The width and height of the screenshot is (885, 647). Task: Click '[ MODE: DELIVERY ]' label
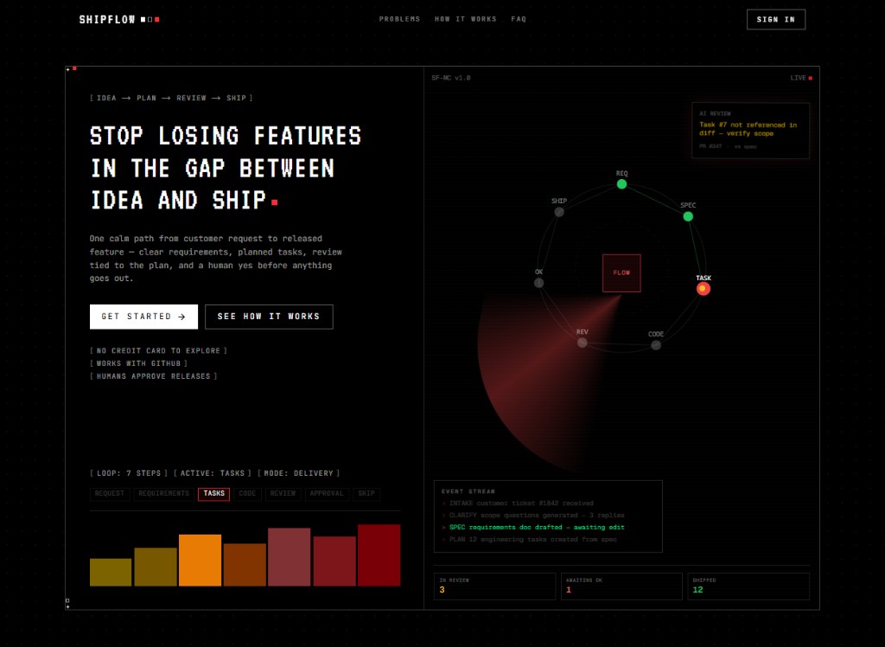(298, 473)
